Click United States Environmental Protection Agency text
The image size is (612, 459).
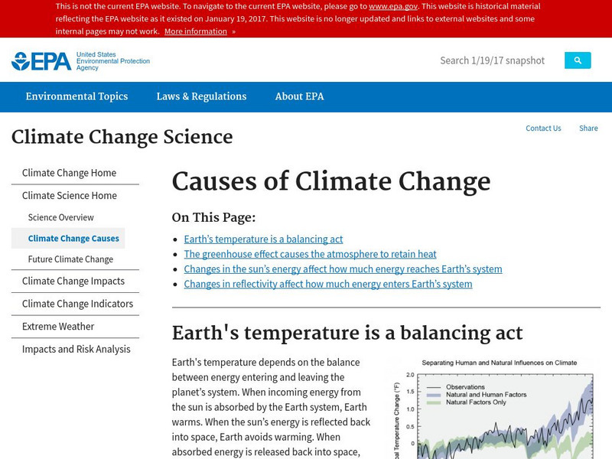pos(112,61)
